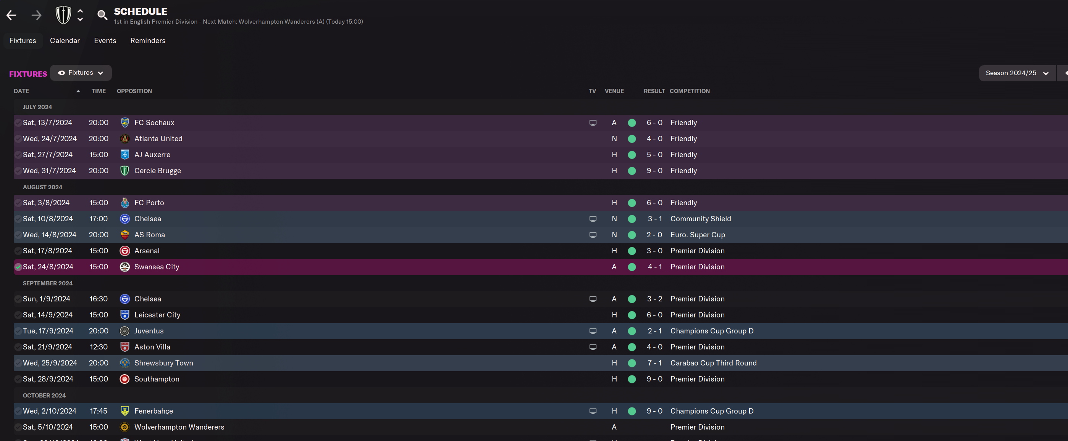Click the AS Roma club crest

point(125,235)
